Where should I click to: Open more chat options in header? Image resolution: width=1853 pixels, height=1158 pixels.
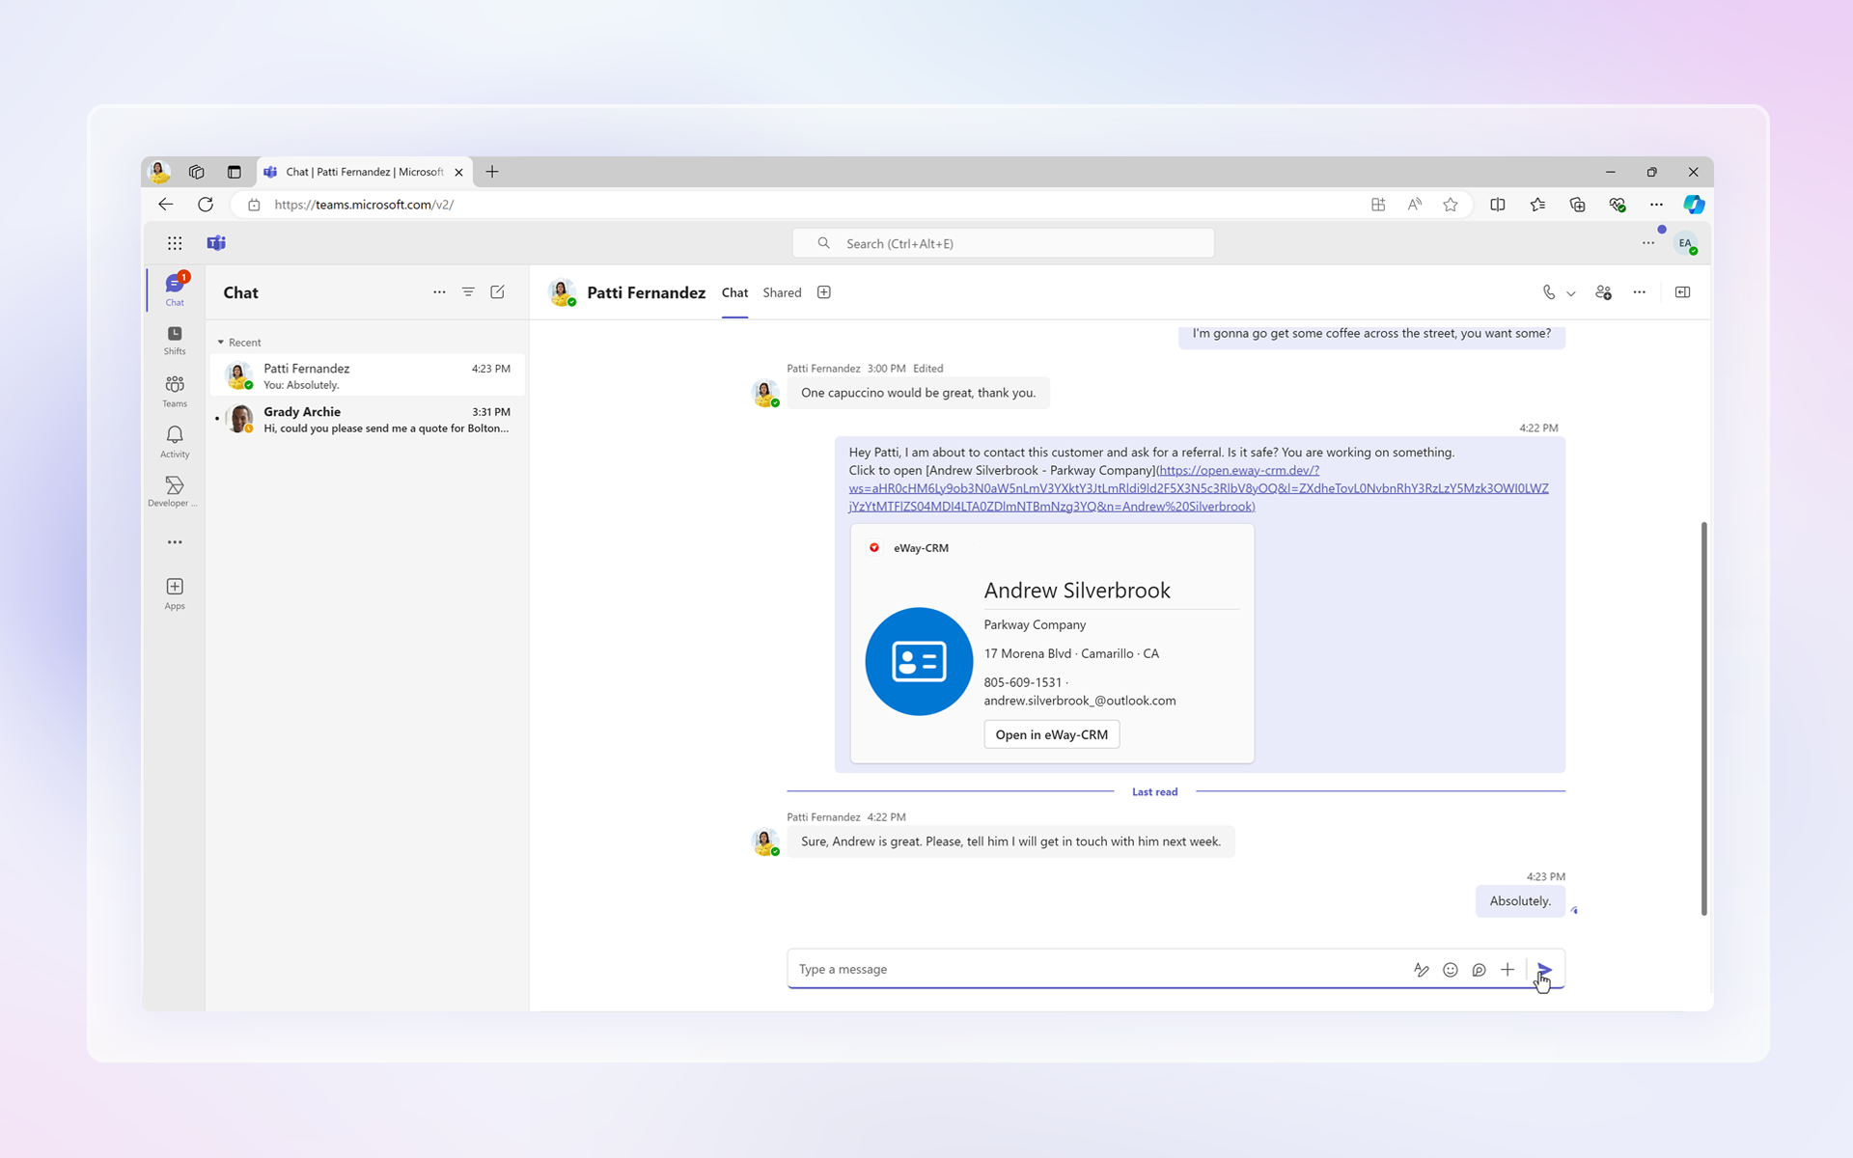(1640, 292)
